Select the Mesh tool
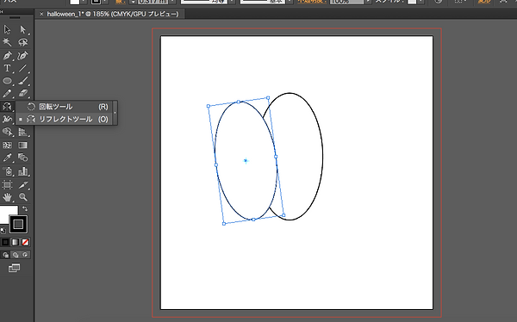This screenshot has width=517, height=322. click(7, 145)
